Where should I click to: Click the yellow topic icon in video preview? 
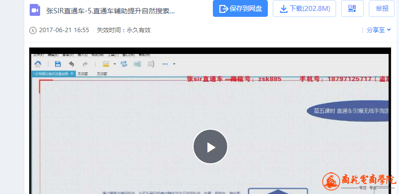click(106, 64)
